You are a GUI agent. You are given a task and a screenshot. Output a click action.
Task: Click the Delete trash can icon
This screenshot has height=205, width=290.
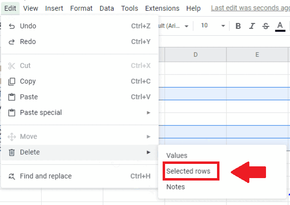pos(12,152)
